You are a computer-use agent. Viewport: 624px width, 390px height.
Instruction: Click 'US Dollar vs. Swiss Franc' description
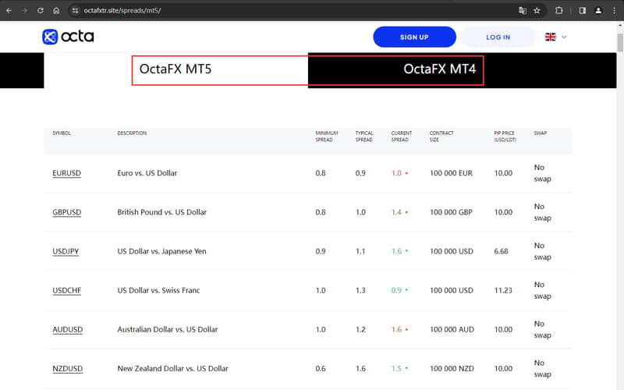158,290
